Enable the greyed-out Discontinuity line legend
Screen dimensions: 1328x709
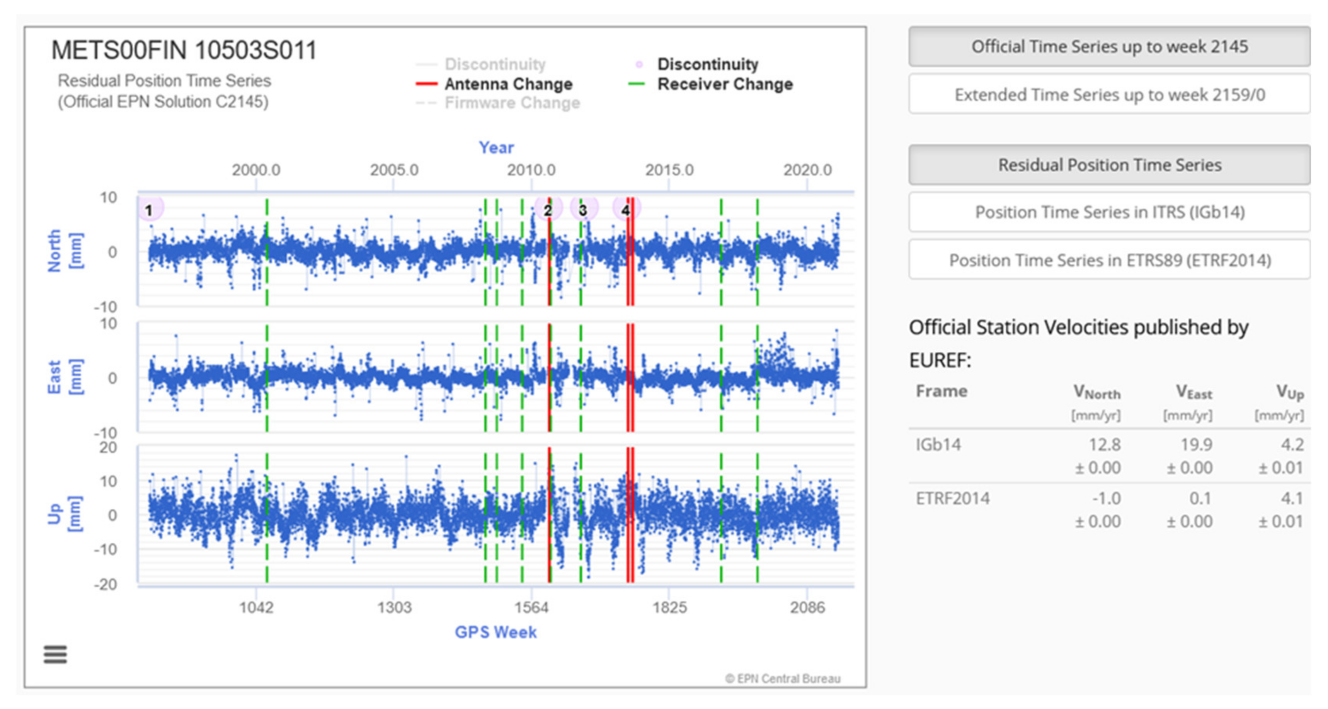click(x=495, y=64)
